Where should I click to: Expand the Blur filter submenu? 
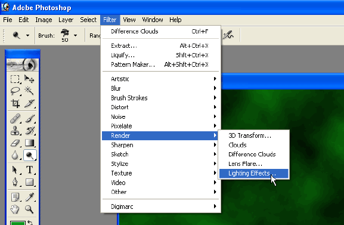click(x=160, y=88)
